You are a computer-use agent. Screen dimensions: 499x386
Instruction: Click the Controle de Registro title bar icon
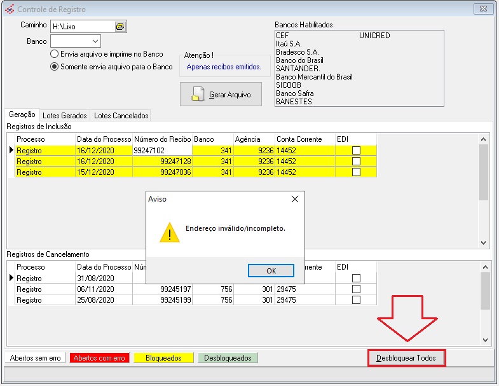[x=10, y=10]
